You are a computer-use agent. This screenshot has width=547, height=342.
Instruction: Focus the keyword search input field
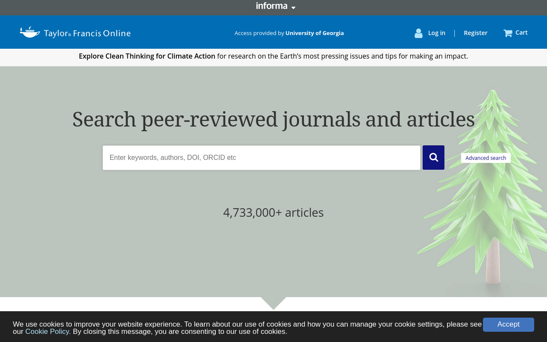pos(262,158)
